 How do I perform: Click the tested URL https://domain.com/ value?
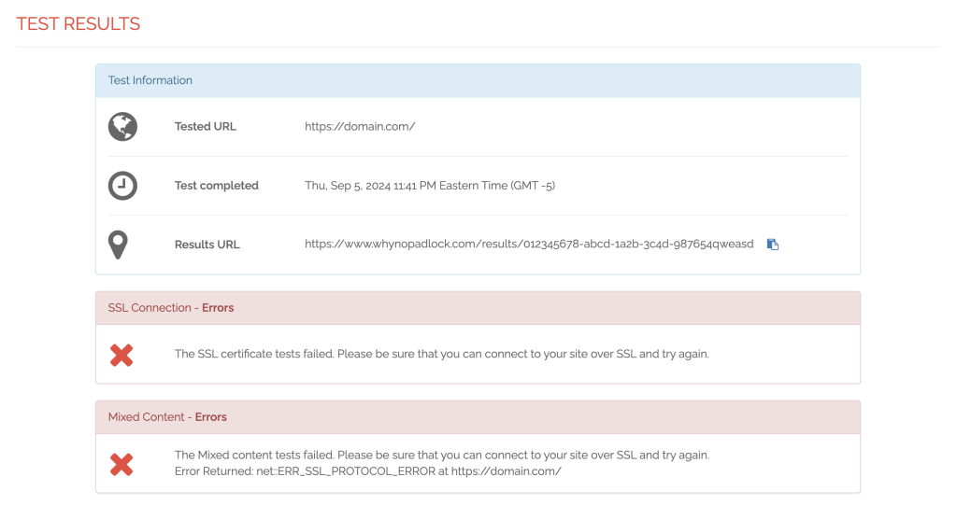pos(360,127)
